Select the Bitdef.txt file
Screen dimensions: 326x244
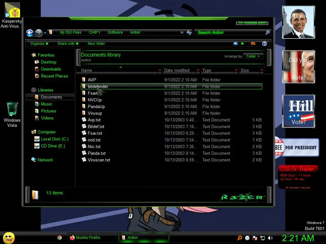coord(172,126)
